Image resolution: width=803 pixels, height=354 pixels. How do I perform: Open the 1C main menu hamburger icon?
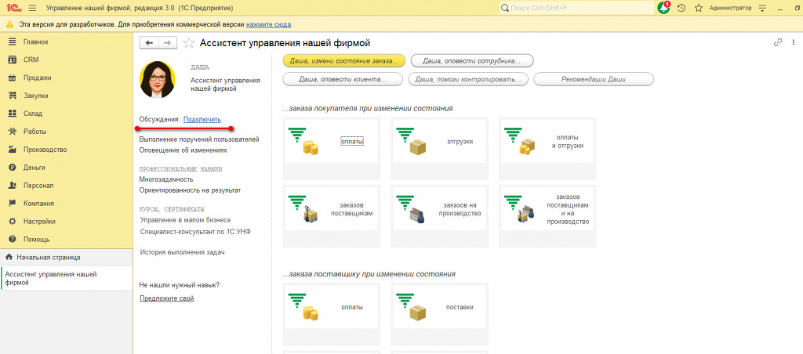point(32,8)
